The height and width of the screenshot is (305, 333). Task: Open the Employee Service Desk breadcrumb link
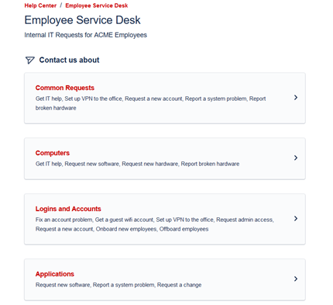[x=97, y=5]
